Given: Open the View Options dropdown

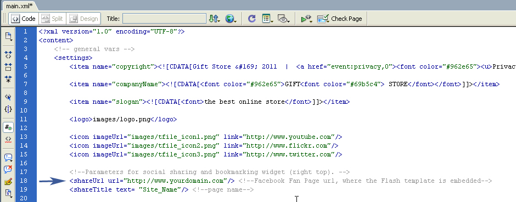Looking at the screenshot, I should pyautogui.click(x=267, y=19).
